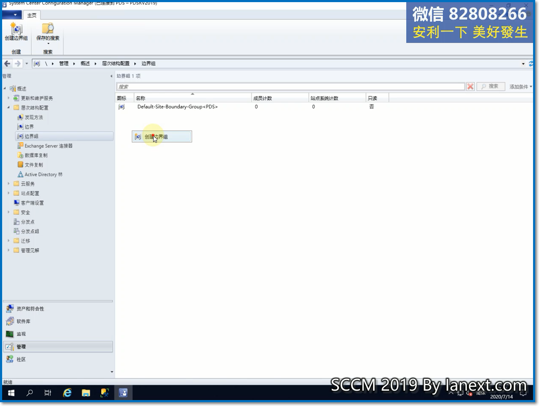
Task: Collapse the 层次结构配置 node
Action: (8, 108)
